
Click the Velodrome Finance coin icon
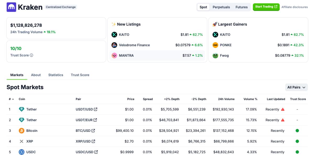(x=114, y=45)
